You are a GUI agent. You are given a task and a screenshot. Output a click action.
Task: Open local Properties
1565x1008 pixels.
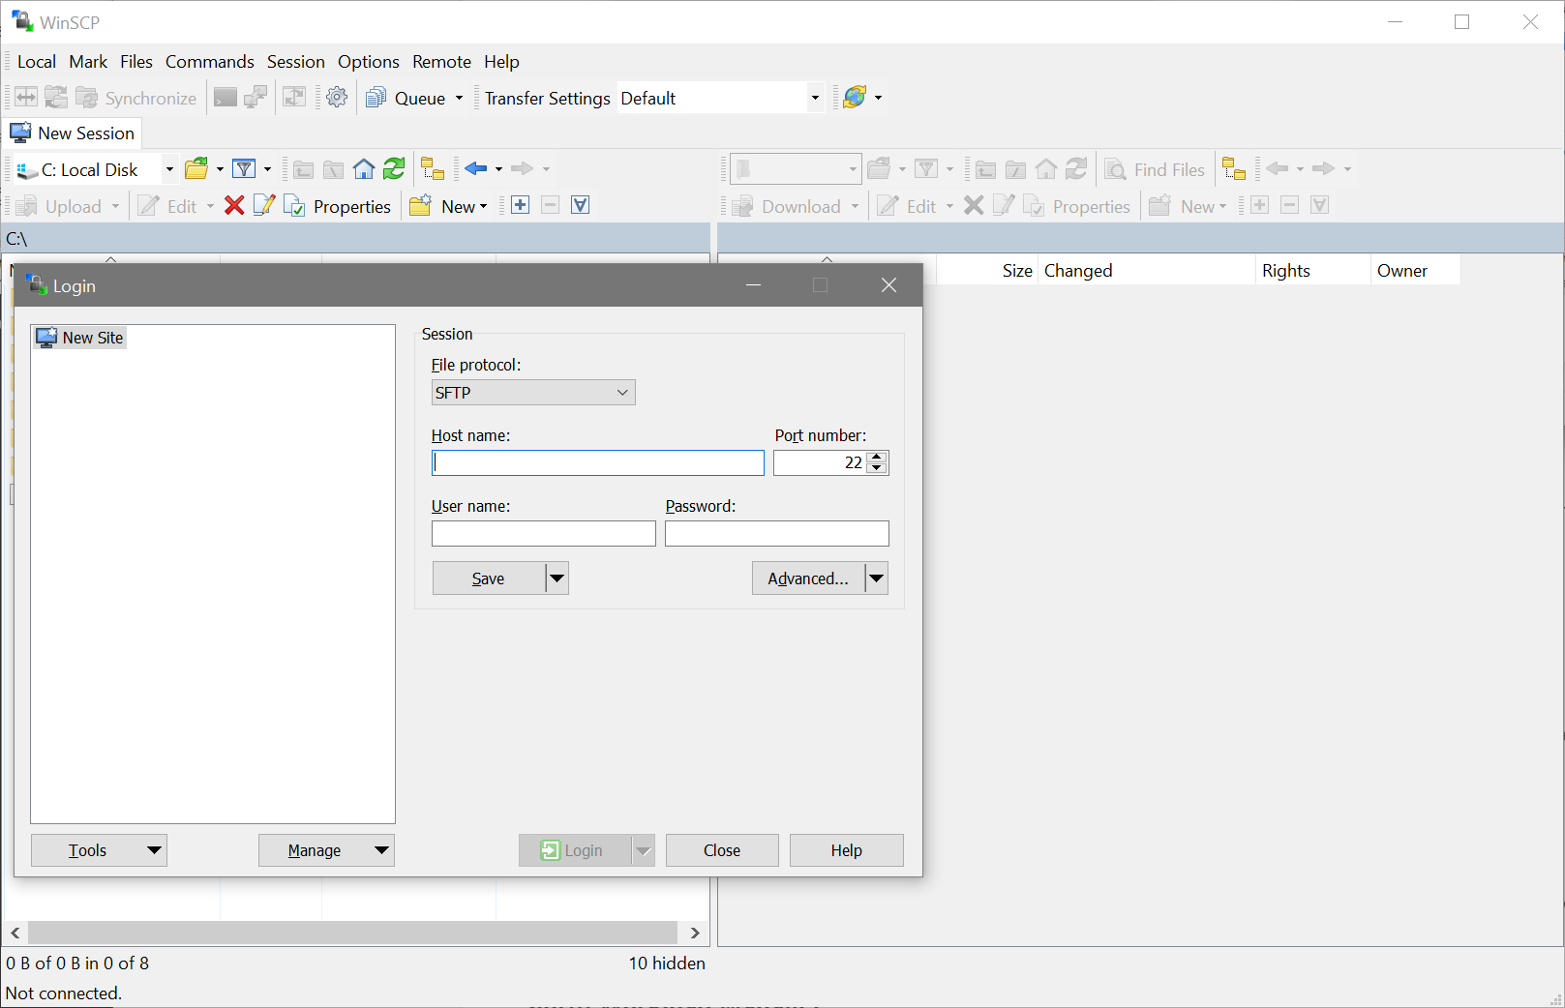pyautogui.click(x=339, y=206)
